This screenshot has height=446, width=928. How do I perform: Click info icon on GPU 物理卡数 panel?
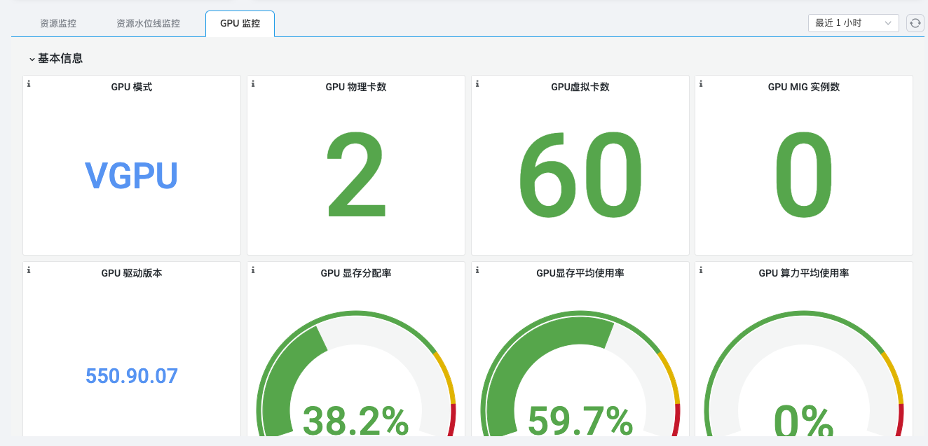coord(253,84)
